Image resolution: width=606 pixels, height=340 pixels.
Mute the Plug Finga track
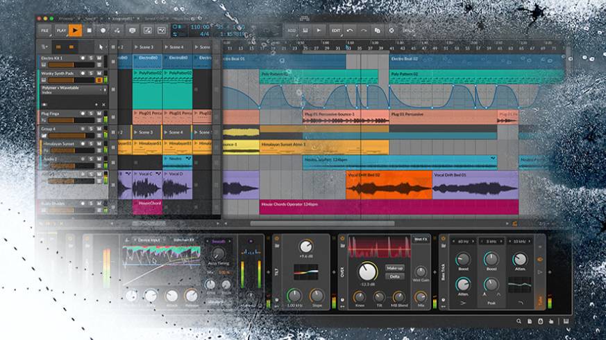point(99,114)
